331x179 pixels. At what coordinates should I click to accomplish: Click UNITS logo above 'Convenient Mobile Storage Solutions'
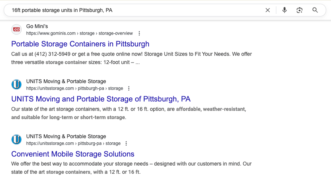point(16,140)
